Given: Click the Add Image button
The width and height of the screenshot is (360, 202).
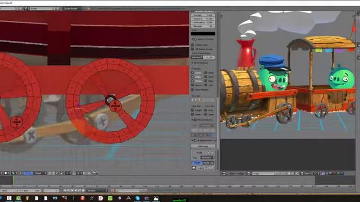Looking at the screenshot, I should pos(203,146).
